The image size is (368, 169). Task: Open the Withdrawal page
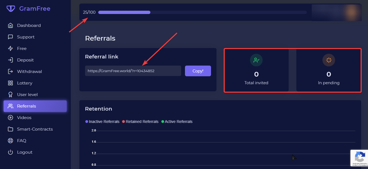coord(35,71)
